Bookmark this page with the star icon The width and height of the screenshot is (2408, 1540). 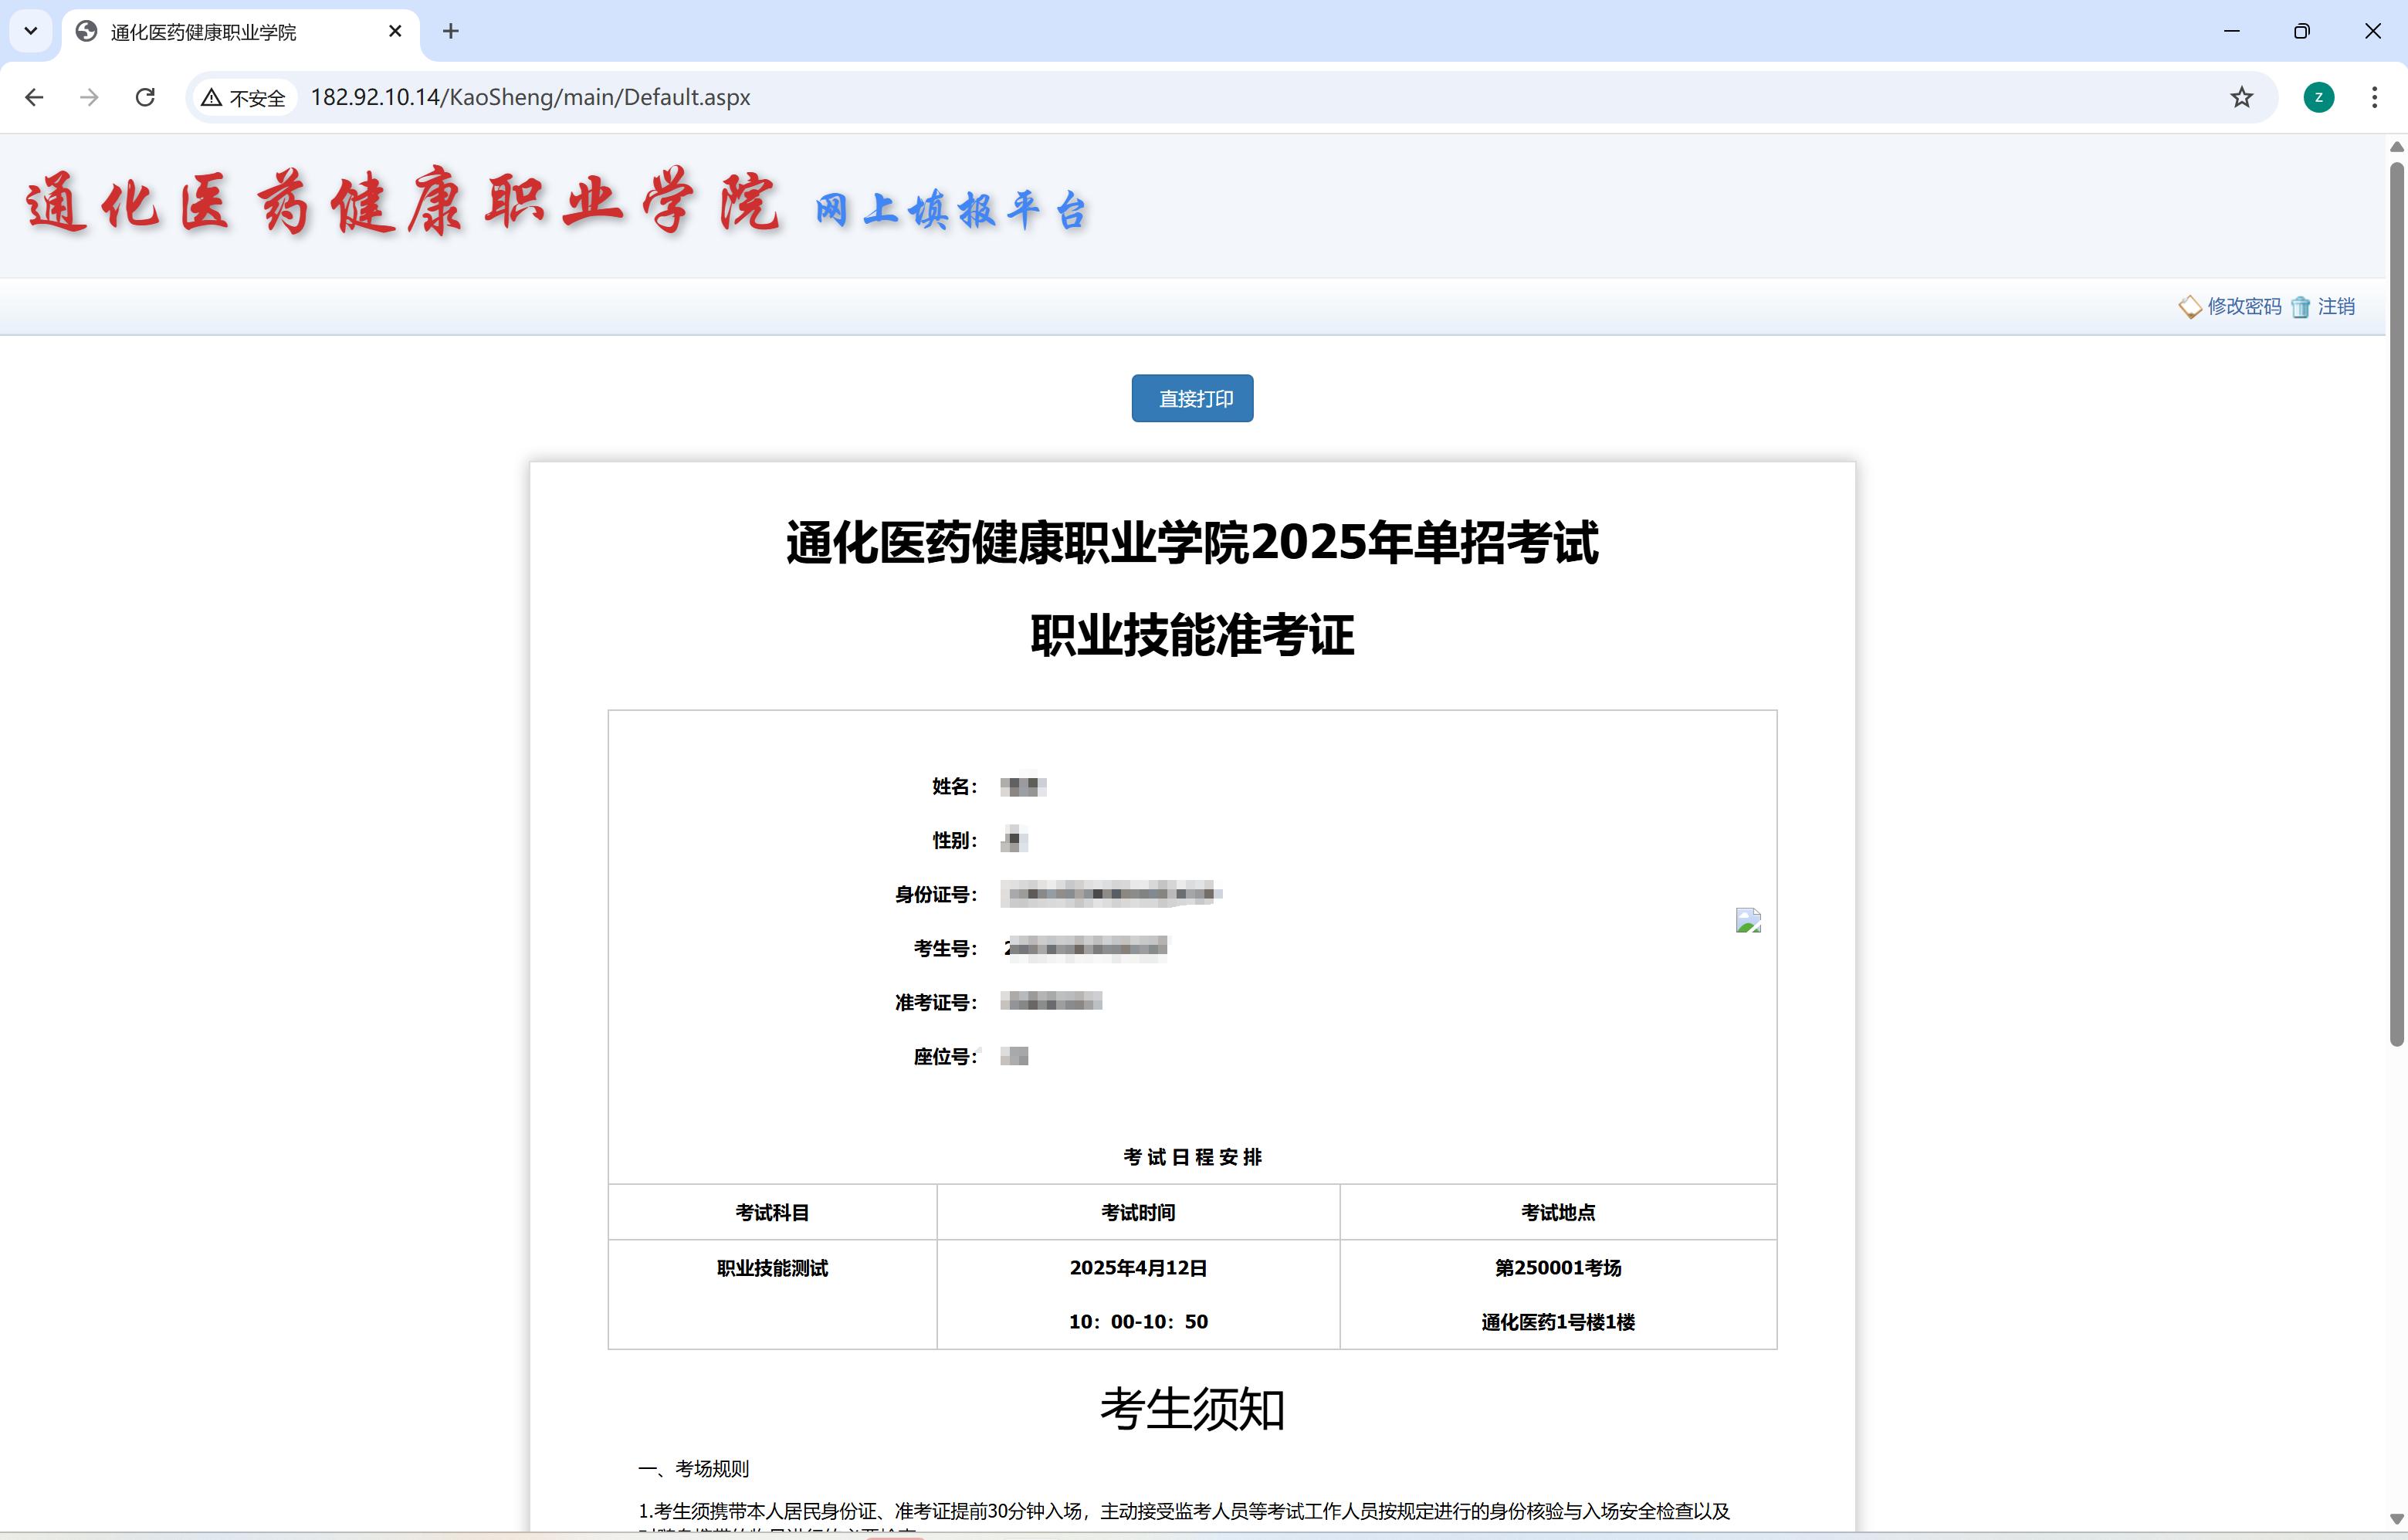(2242, 97)
